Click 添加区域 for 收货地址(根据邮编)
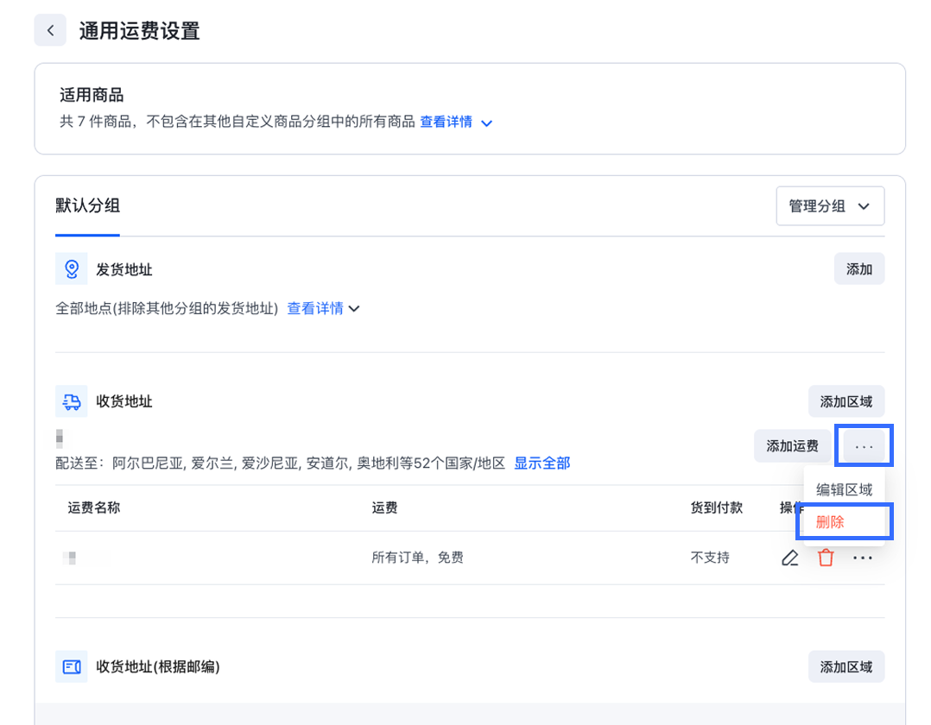Screen dimensions: 931x725 (x=845, y=667)
